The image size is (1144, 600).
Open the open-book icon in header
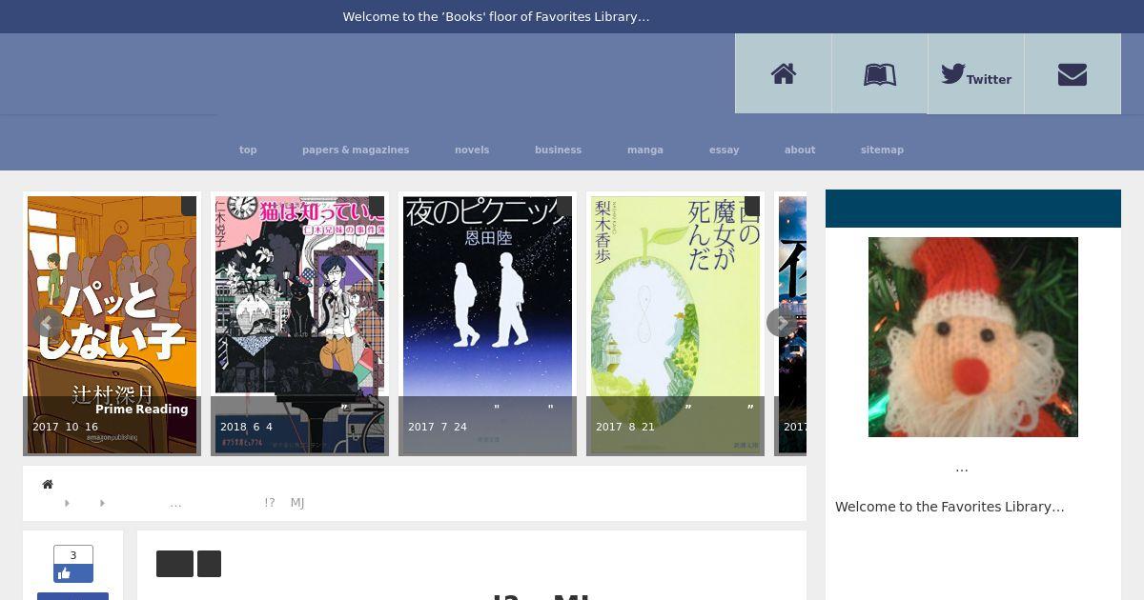click(880, 74)
